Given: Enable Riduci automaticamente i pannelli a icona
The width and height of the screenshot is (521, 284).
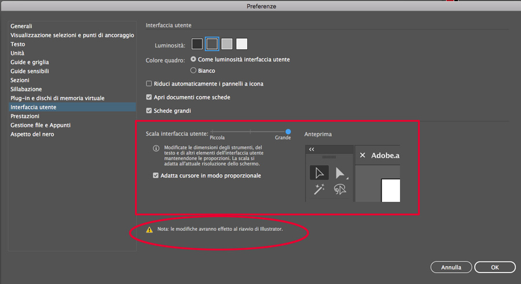Looking at the screenshot, I should tap(149, 84).
